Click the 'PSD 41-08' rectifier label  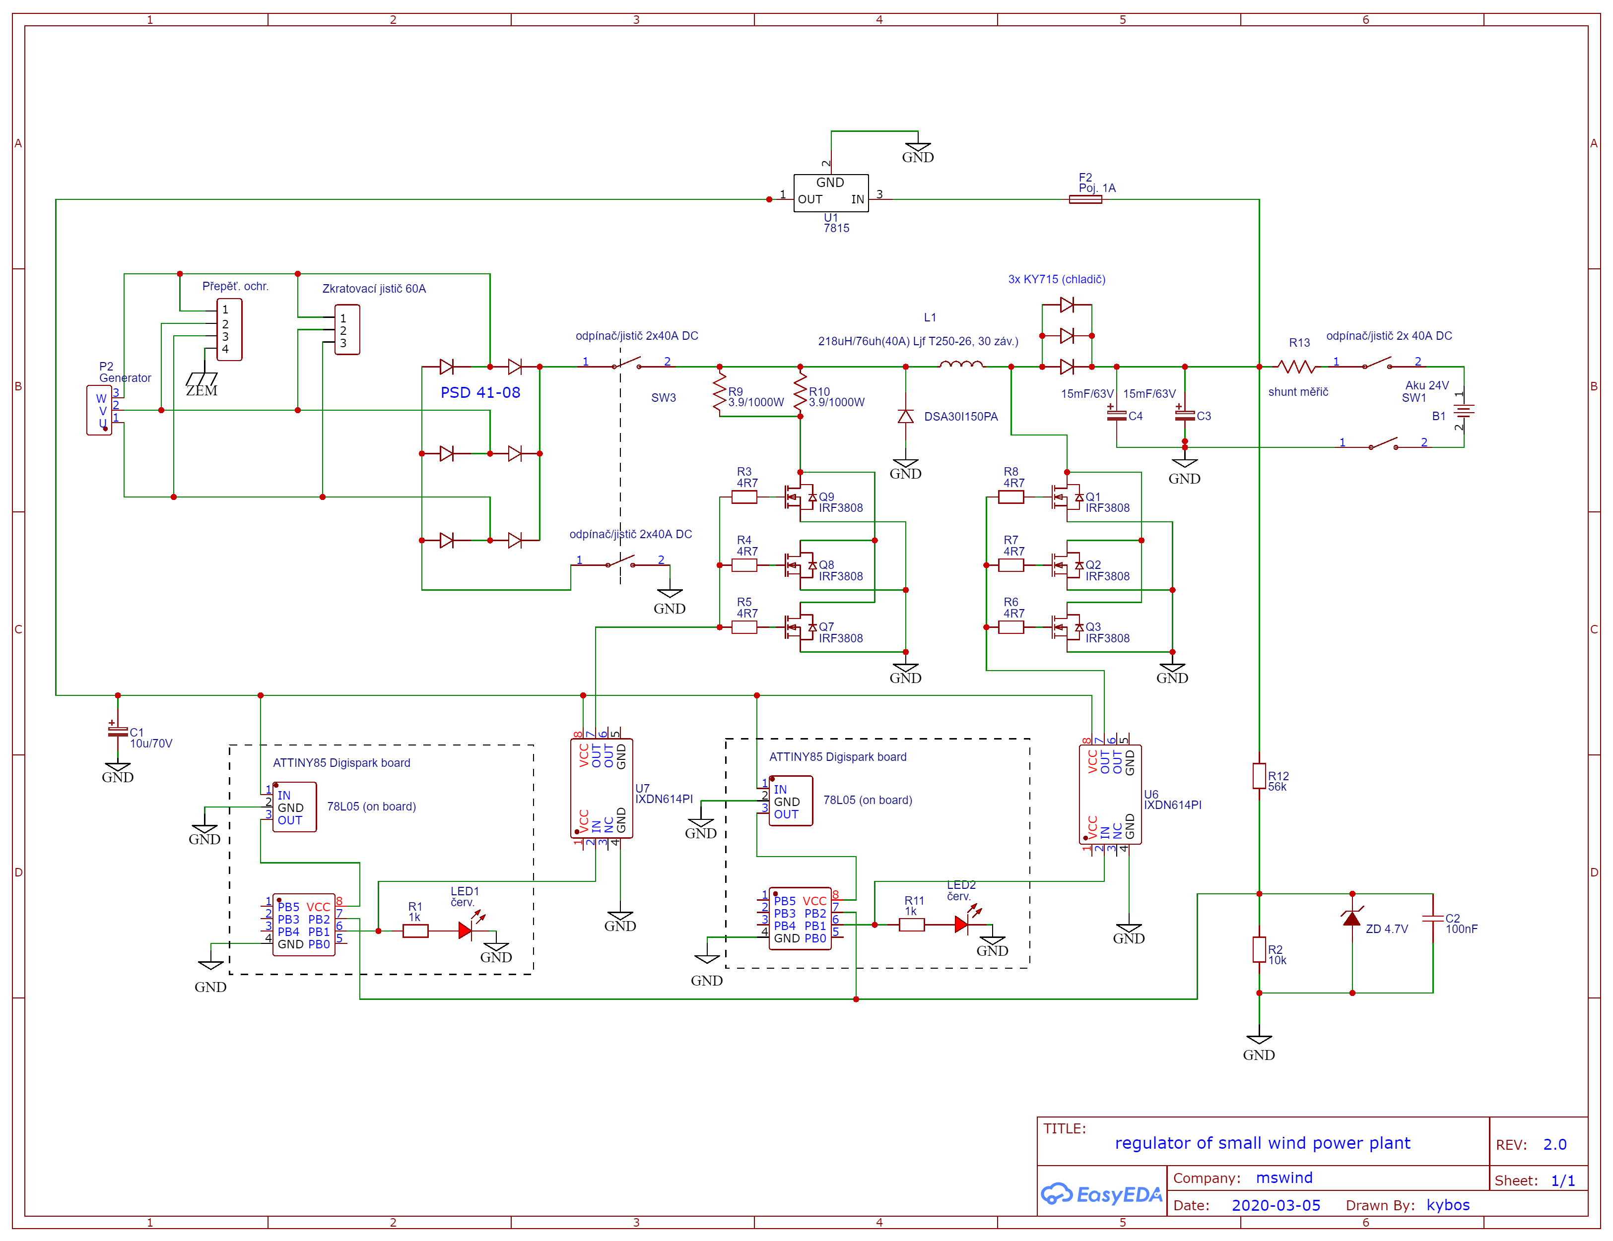pyautogui.click(x=481, y=392)
